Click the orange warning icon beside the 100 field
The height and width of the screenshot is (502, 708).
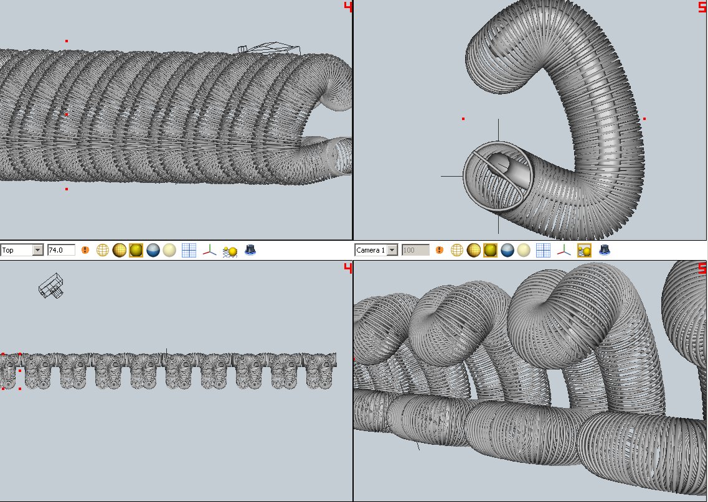click(x=440, y=250)
